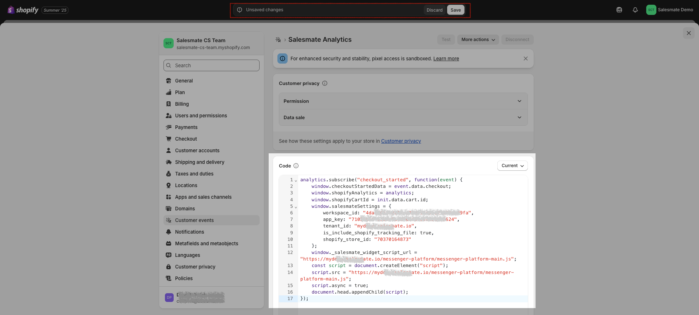Open Metafields and metaobjects
Screen dimensions: 699x315
[x=212, y=243]
